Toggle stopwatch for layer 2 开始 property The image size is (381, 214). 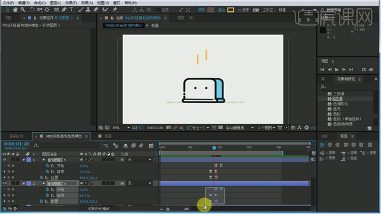click(47, 190)
